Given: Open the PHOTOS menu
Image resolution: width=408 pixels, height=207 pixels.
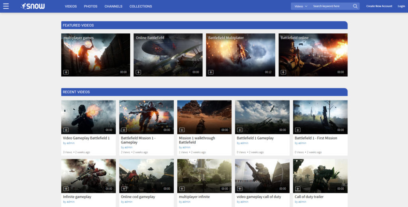Looking at the screenshot, I should coord(90,6).
